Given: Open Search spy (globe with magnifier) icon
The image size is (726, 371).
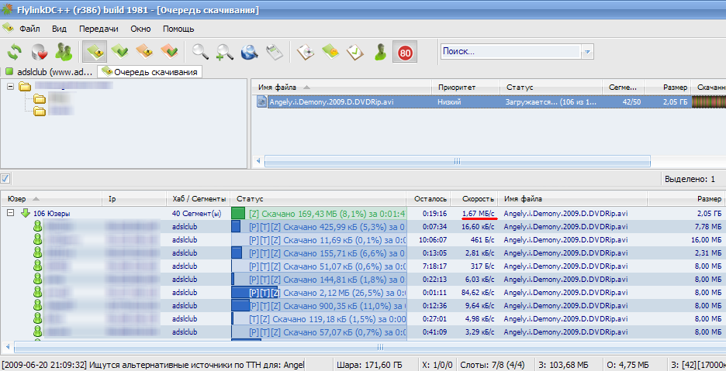Looking at the screenshot, I should point(249,52).
